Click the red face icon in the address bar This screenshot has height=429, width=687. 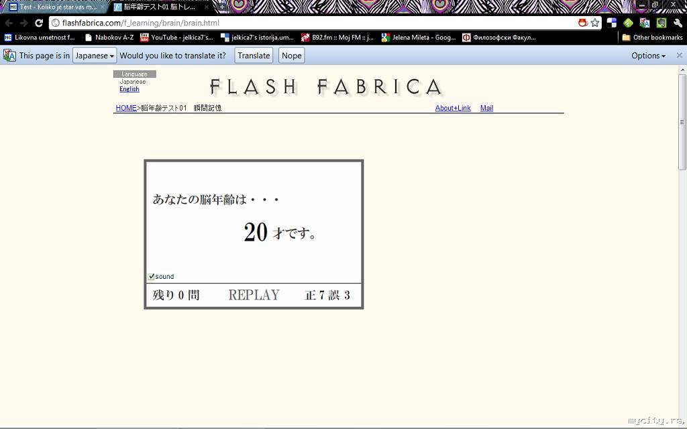pyautogui.click(x=583, y=23)
